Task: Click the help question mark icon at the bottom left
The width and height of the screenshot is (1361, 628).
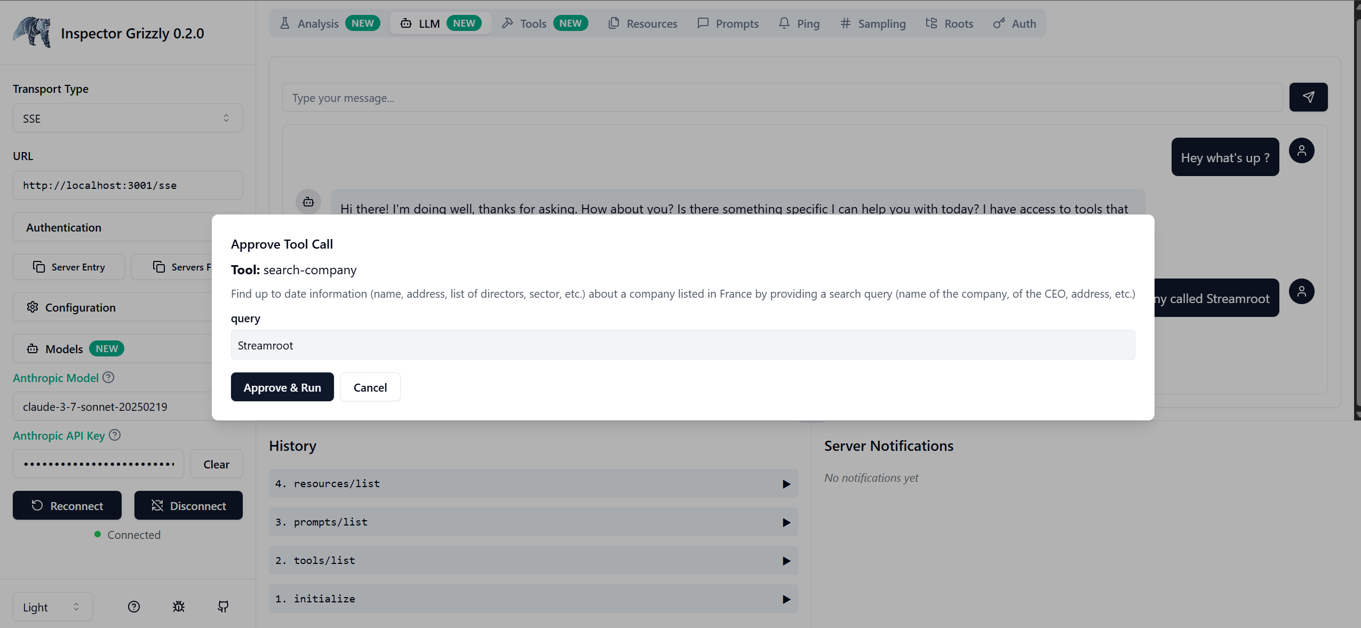Action: tap(134, 607)
